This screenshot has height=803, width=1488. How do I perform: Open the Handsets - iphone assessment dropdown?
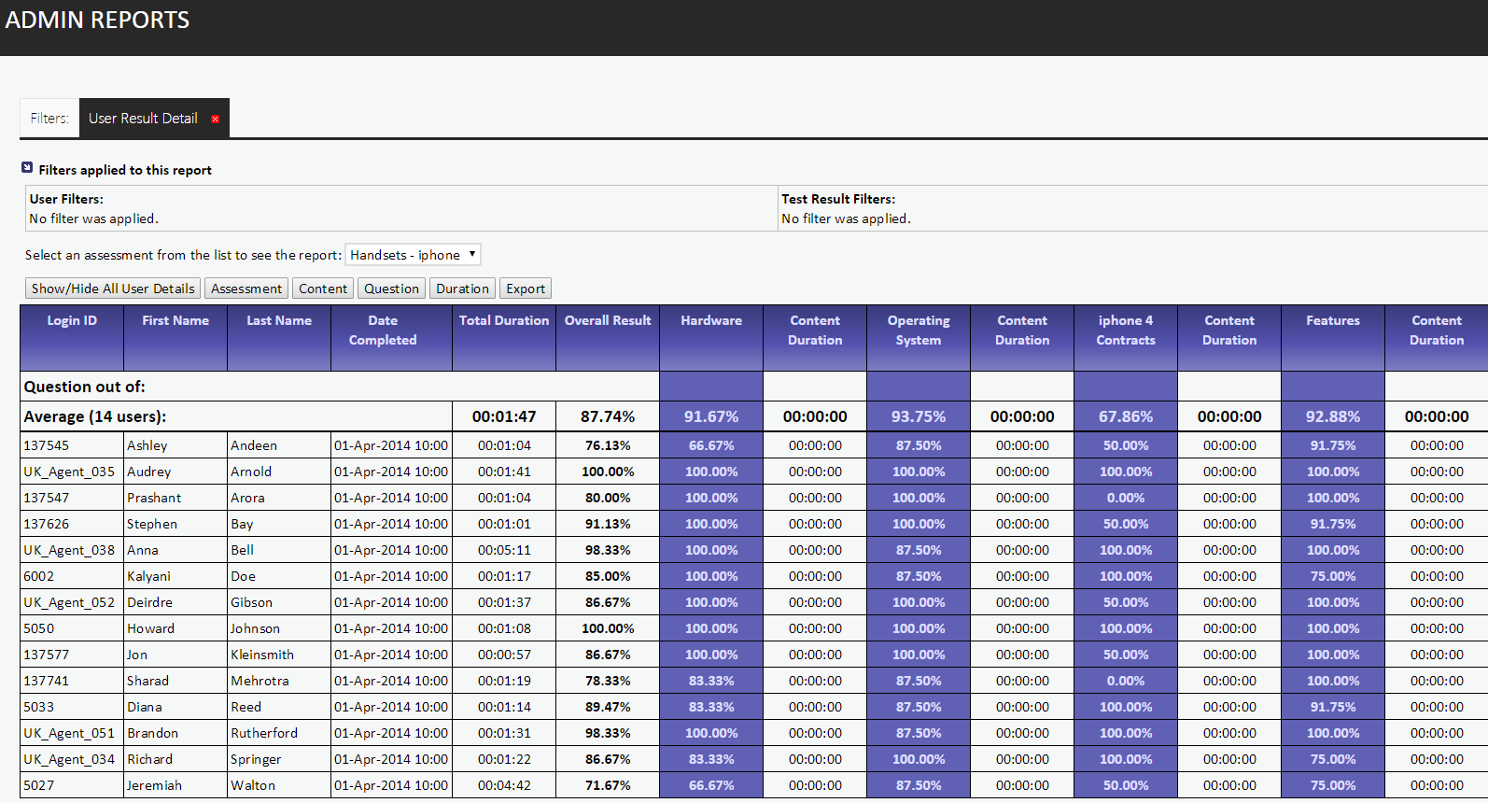point(413,255)
